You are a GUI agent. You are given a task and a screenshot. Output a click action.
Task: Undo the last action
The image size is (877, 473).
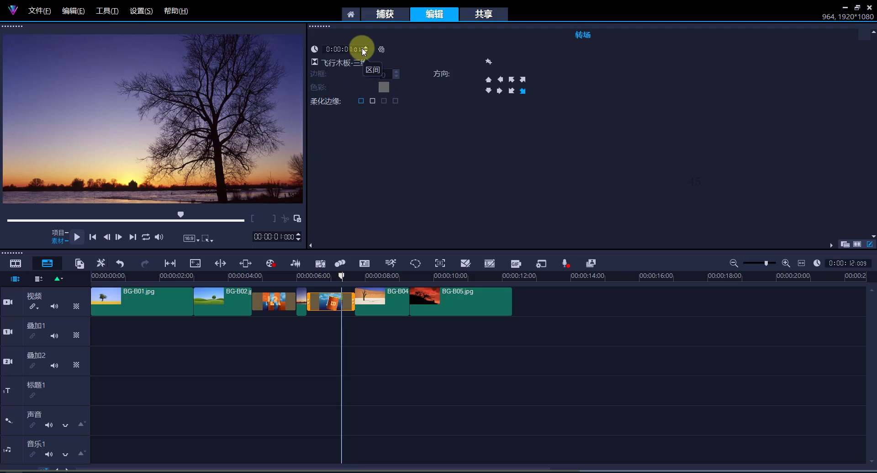(x=120, y=263)
